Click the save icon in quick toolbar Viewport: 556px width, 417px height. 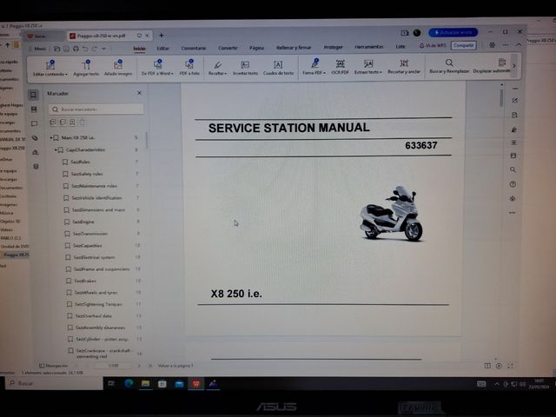pos(66,49)
